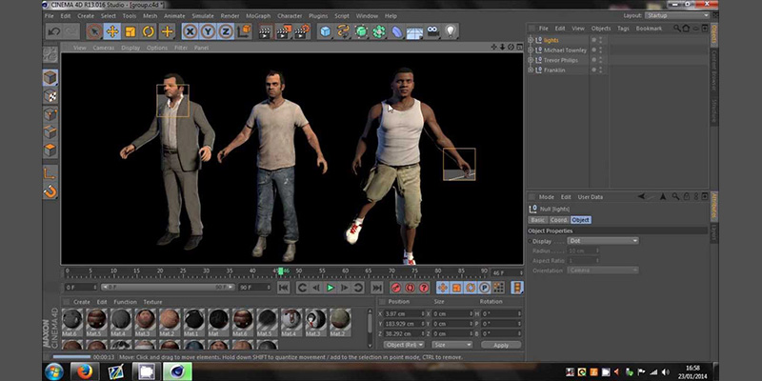The height and width of the screenshot is (381, 762).
Task: Toggle Z axis lock
Action: [x=226, y=32]
